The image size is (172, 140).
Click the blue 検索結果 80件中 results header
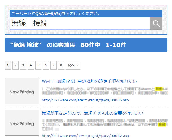pyautogui.click(x=86, y=45)
